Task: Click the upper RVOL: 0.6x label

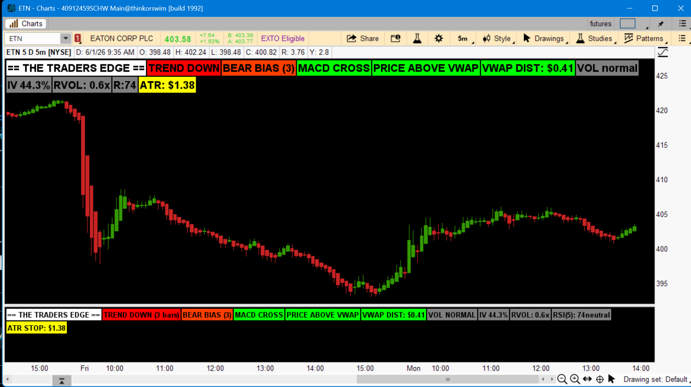Action: pos(82,85)
